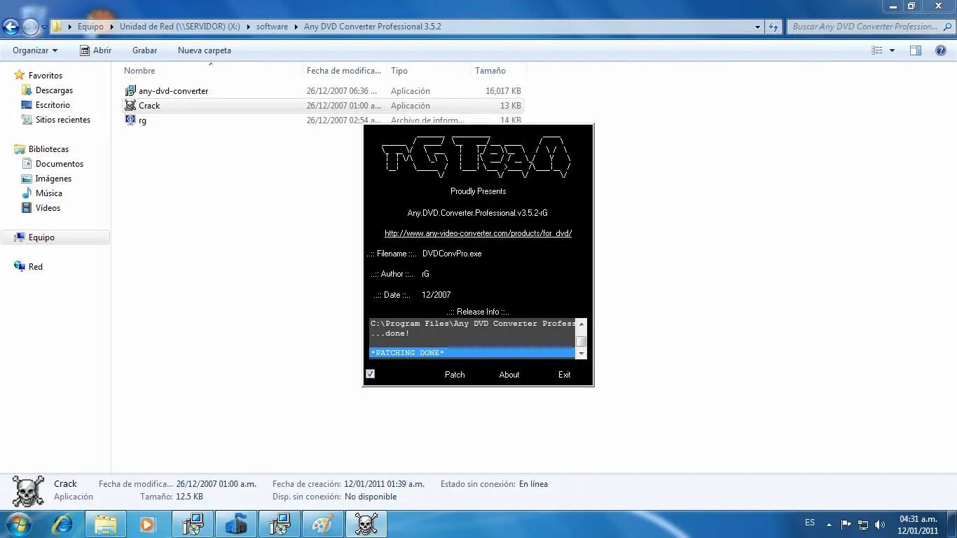Switch to the skull patcher taskbar button
Viewport: 957px width, 538px height.
coord(366,524)
